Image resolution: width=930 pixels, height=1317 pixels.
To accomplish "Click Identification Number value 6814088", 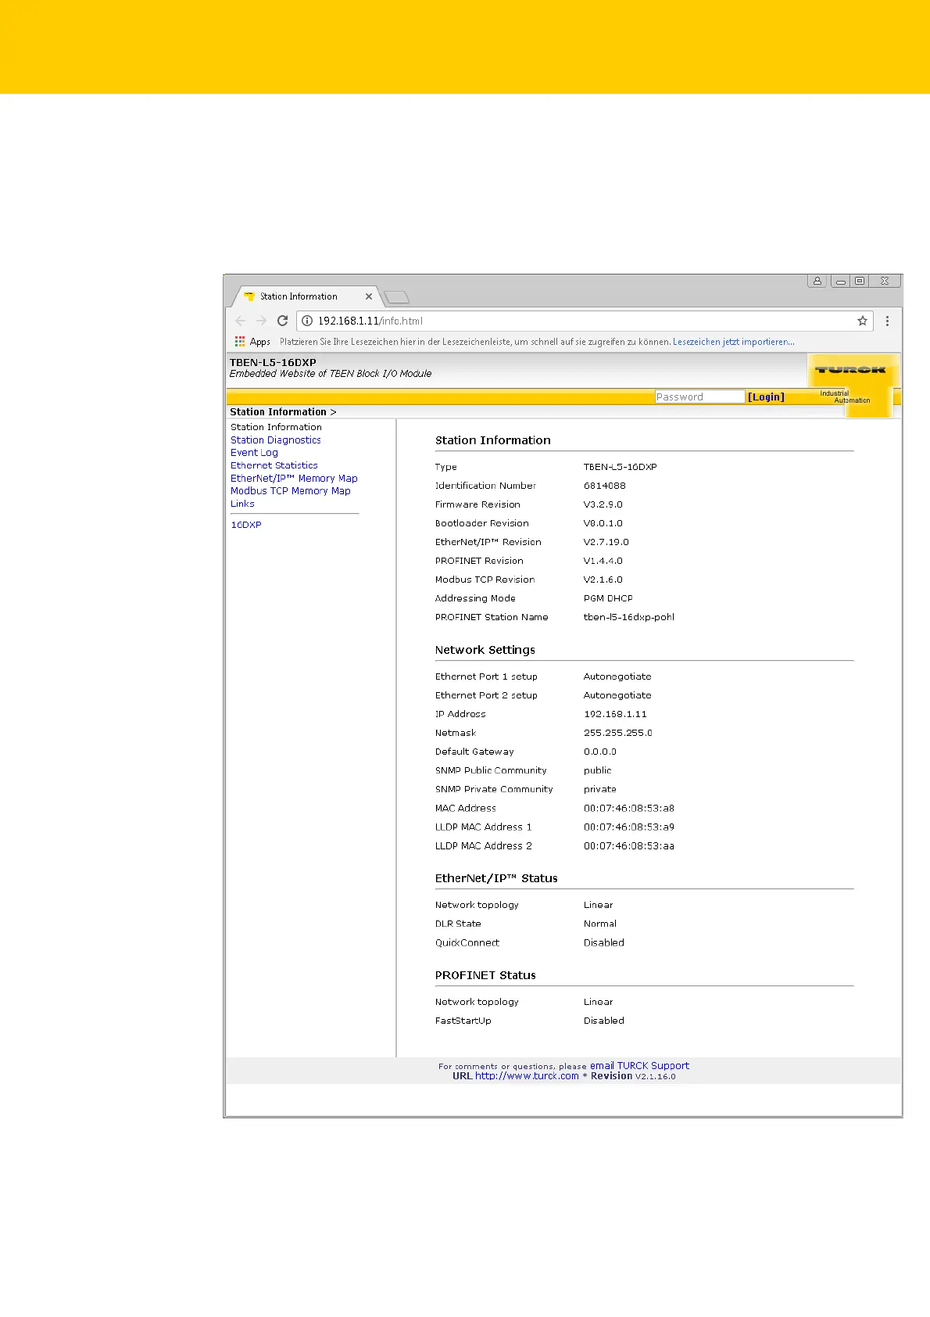I will (604, 486).
